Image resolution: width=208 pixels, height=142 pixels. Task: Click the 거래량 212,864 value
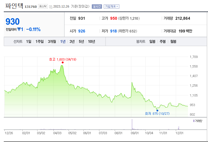[x=183, y=18]
